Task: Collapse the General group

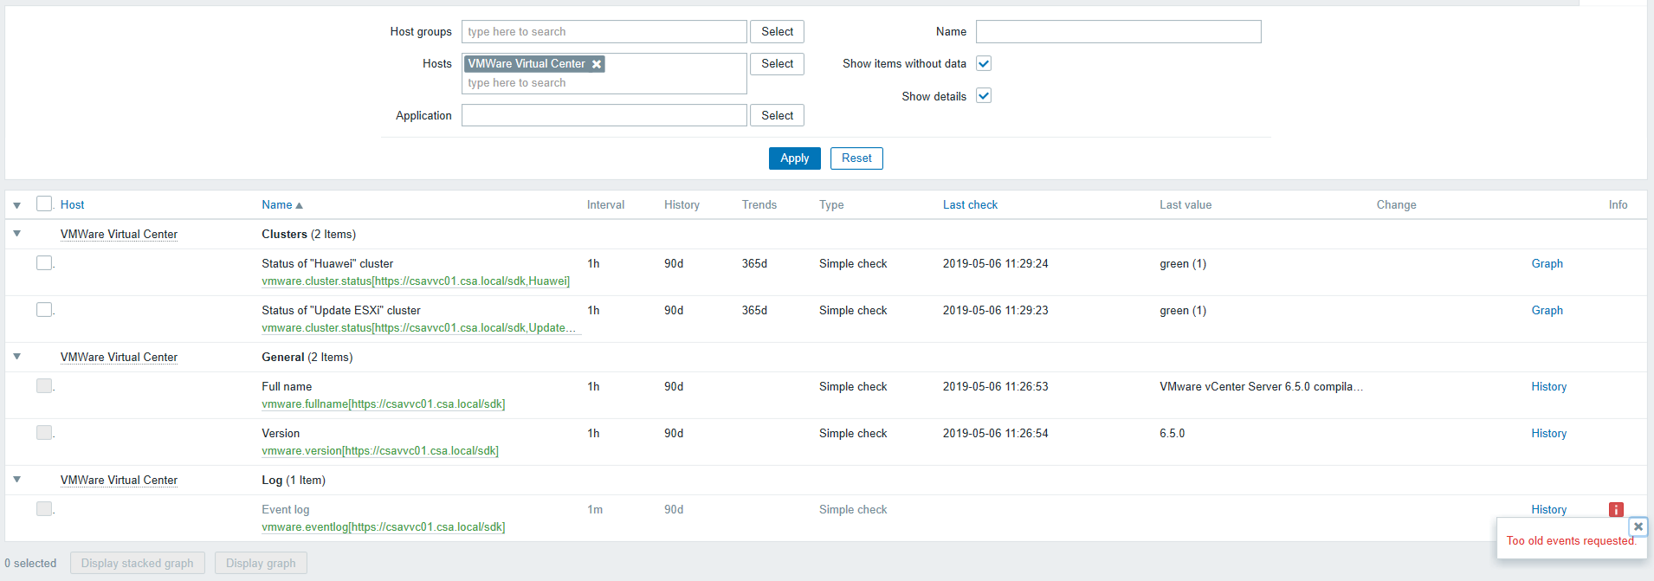Action: click(x=17, y=357)
